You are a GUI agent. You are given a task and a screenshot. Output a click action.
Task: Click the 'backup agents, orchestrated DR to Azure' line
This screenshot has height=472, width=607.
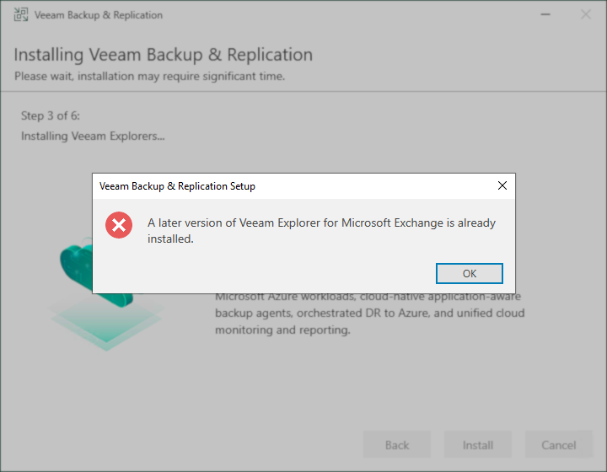click(370, 313)
